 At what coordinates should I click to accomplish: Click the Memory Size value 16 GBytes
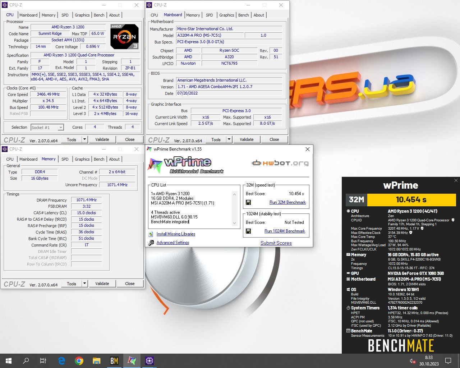[40, 178]
